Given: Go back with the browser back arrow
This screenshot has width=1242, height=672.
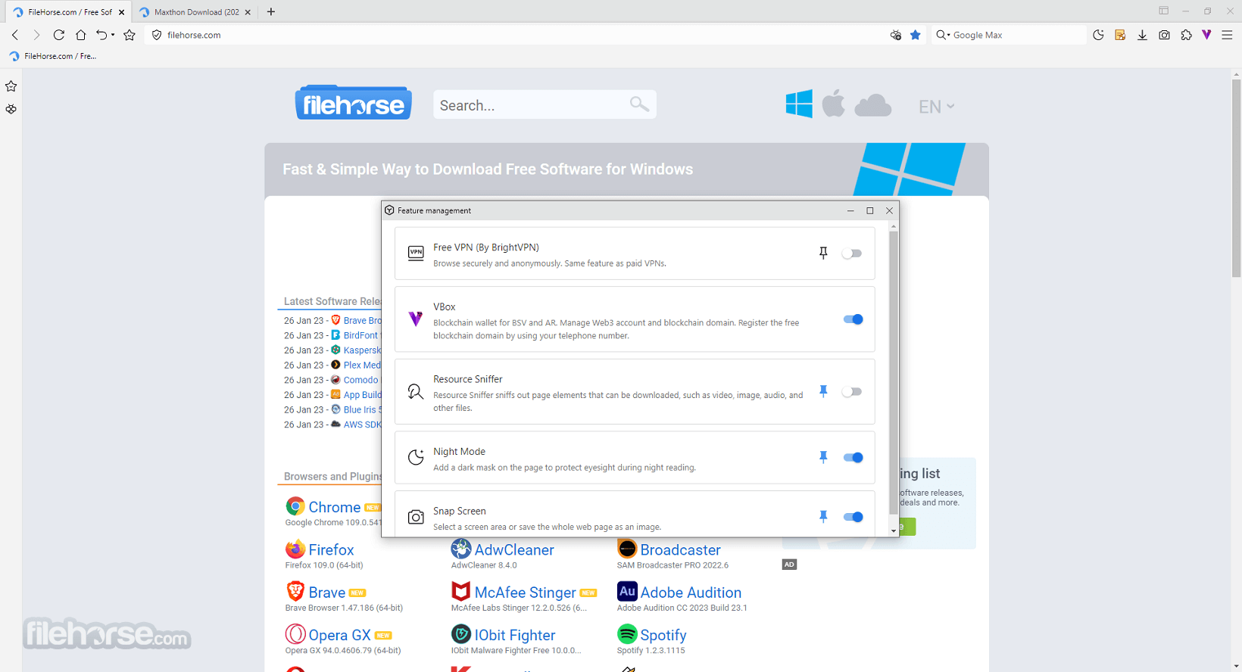Looking at the screenshot, I should tap(15, 35).
